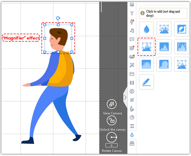The width and height of the screenshot is (191, 156).
Task: Open the star sticker effects icon
Action: coord(132,48)
